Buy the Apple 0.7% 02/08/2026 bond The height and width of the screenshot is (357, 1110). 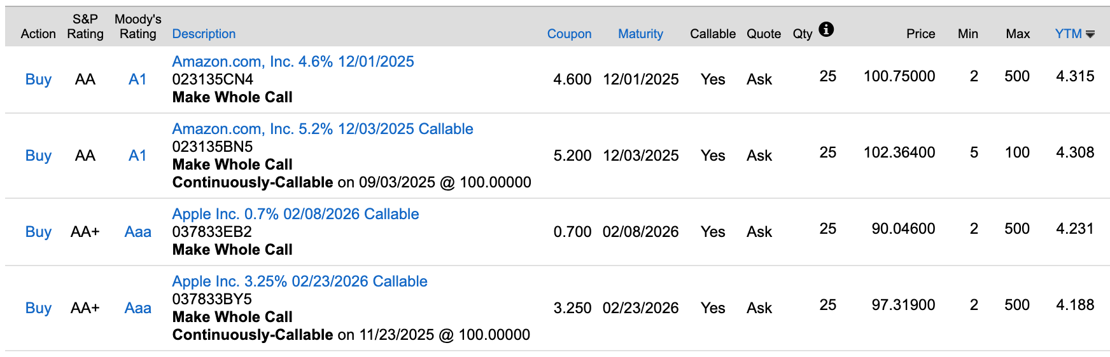point(38,232)
